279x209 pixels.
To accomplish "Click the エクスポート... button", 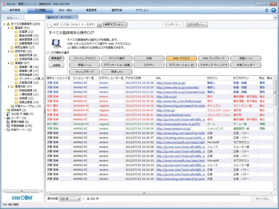I will (197, 25).
